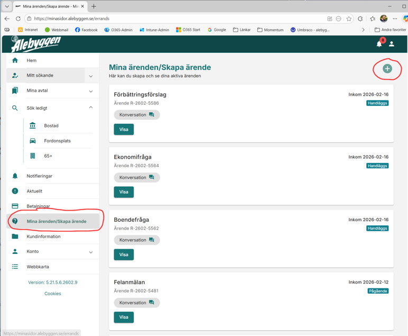Open the user profile icon in header
The width and height of the screenshot is (408, 336).
392,44
